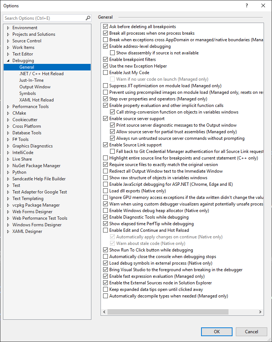Expand the Text Editor category arrow
Screen dimensions: 272x342
click(x=8, y=54)
